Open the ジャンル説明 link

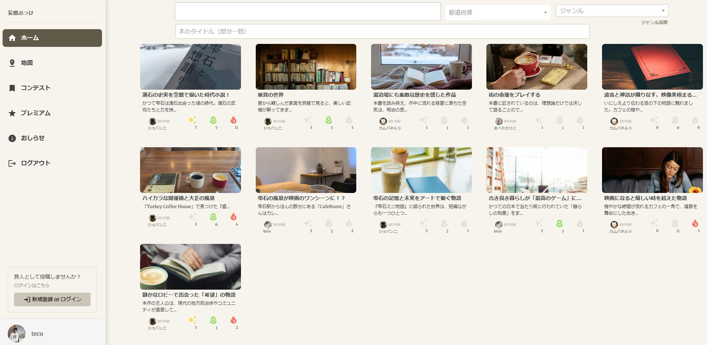click(654, 23)
